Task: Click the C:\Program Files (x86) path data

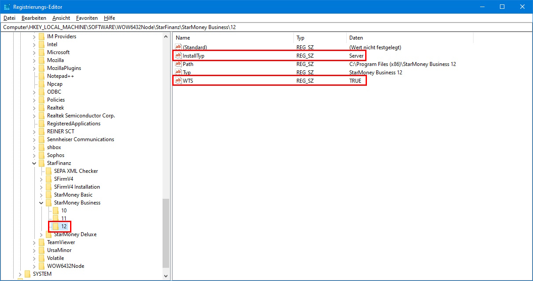Action: click(403, 64)
